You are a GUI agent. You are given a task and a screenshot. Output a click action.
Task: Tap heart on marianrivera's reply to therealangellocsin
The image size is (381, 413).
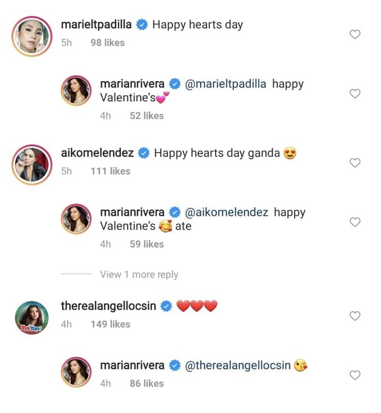[355, 375]
